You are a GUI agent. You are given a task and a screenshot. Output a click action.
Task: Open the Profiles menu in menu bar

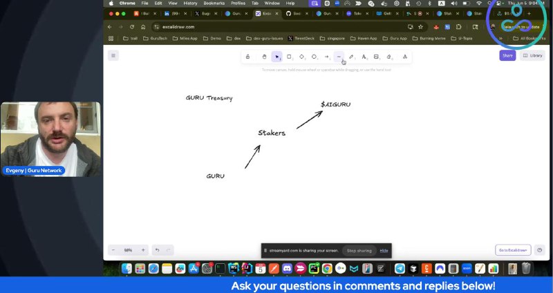238,3
